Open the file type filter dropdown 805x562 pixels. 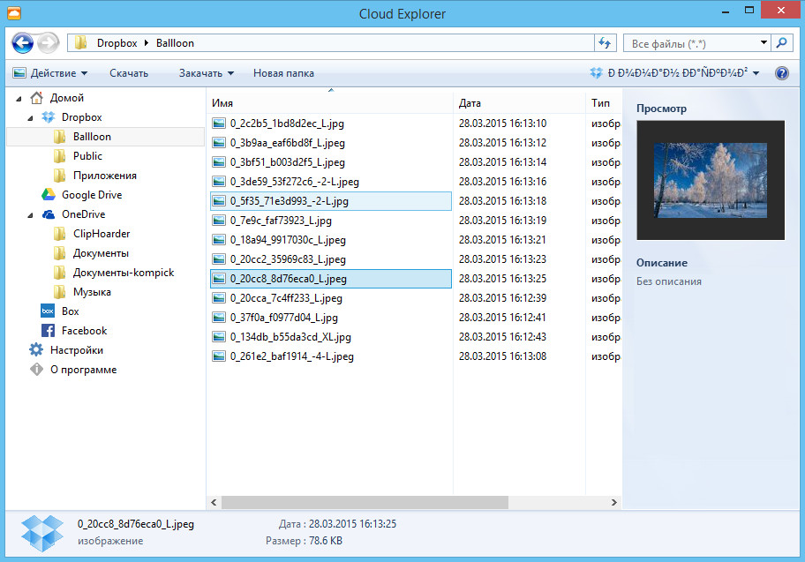pos(764,43)
